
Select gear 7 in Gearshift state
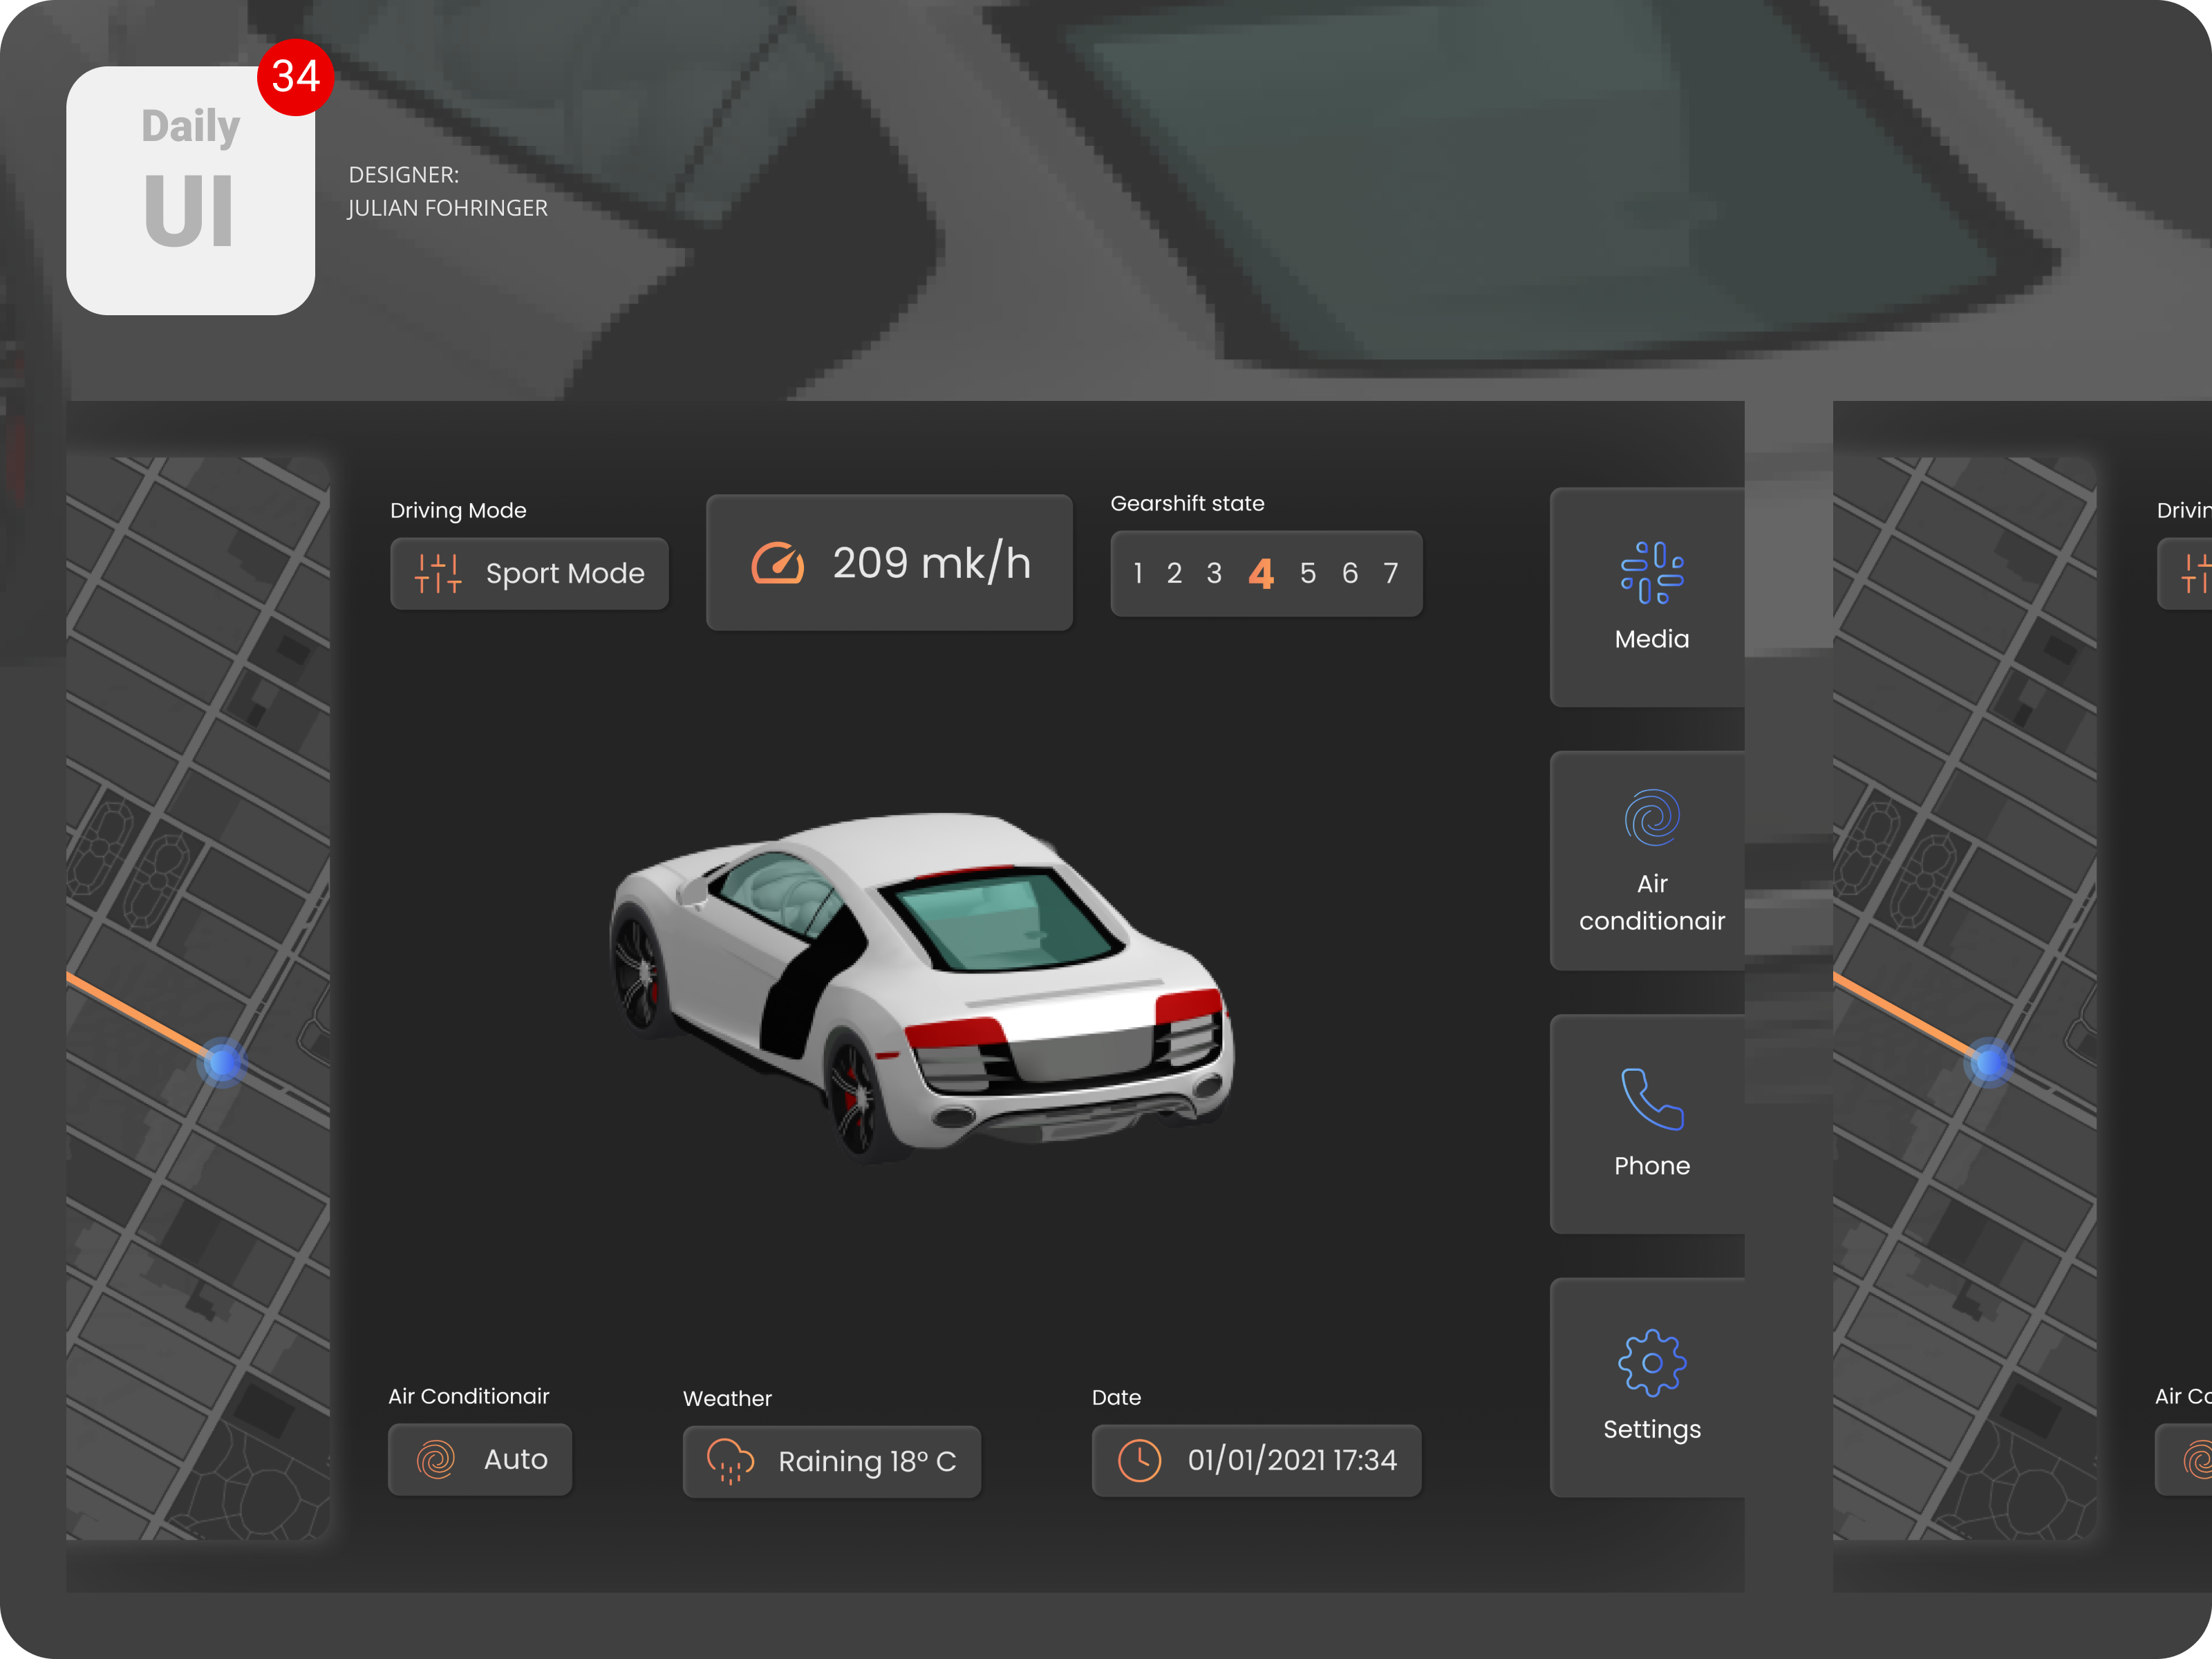1390,573
